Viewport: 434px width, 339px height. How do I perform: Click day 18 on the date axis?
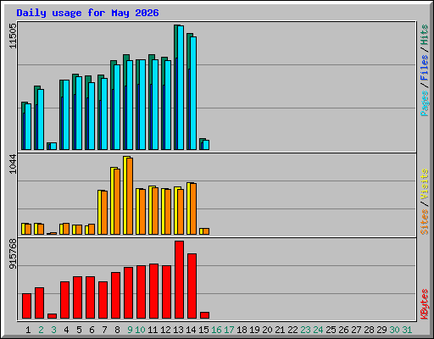point(242,330)
